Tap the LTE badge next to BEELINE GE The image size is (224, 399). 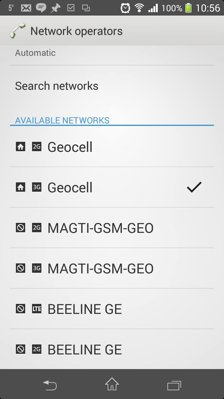tap(37, 309)
